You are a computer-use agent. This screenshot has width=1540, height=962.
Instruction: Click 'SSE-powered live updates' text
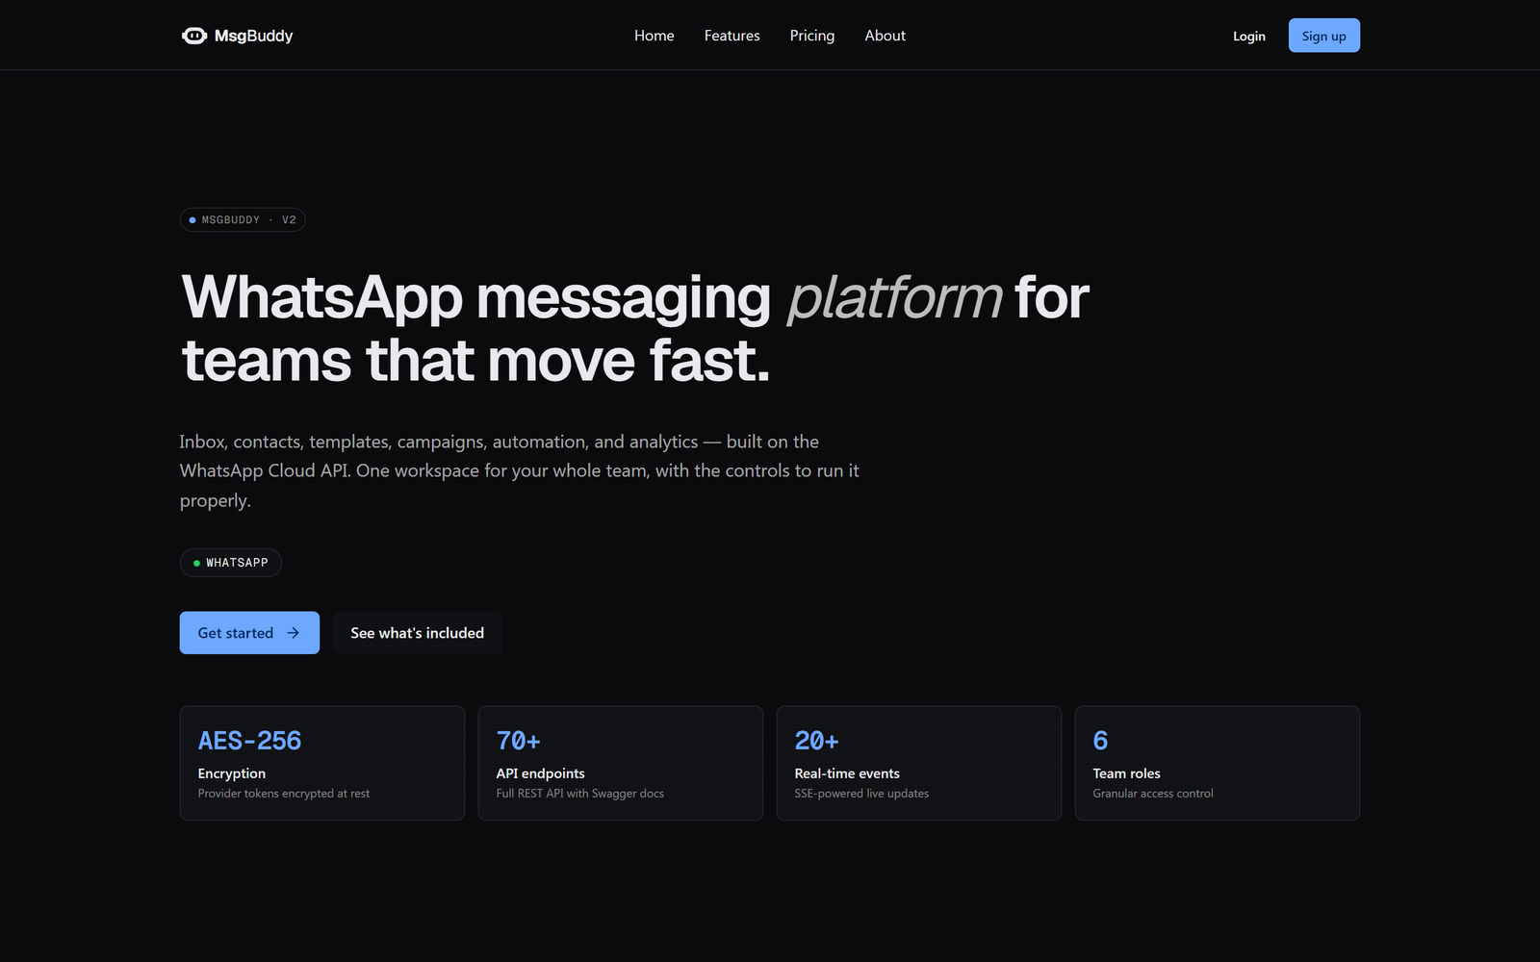(x=861, y=794)
